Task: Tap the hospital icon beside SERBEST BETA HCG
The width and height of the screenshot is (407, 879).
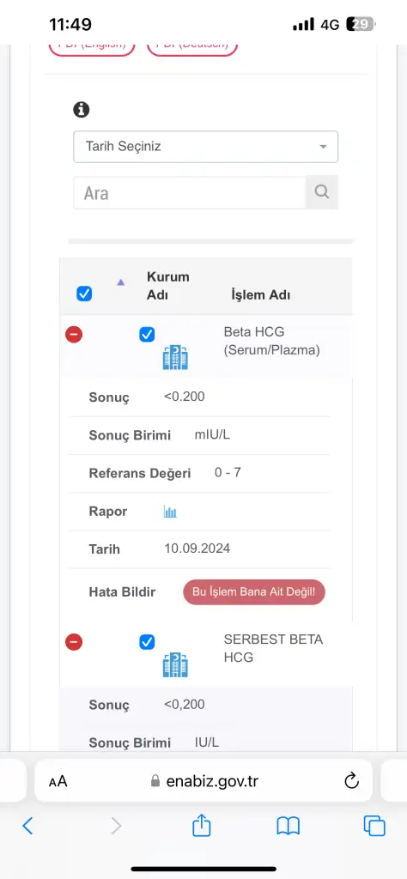Action: (x=175, y=665)
